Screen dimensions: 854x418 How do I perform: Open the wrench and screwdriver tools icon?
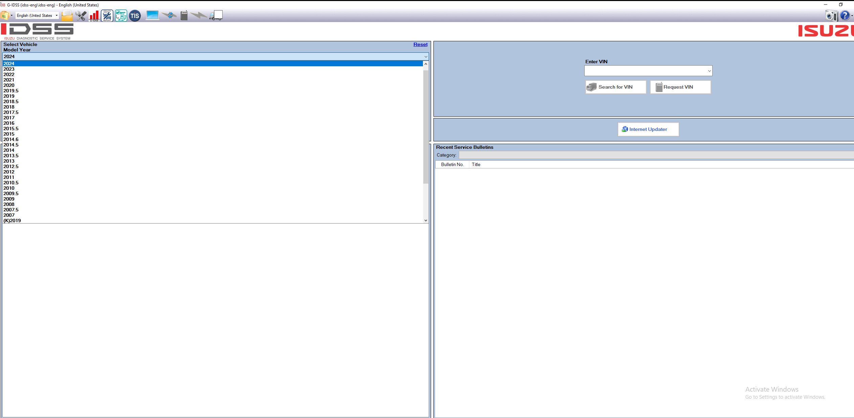pos(81,16)
